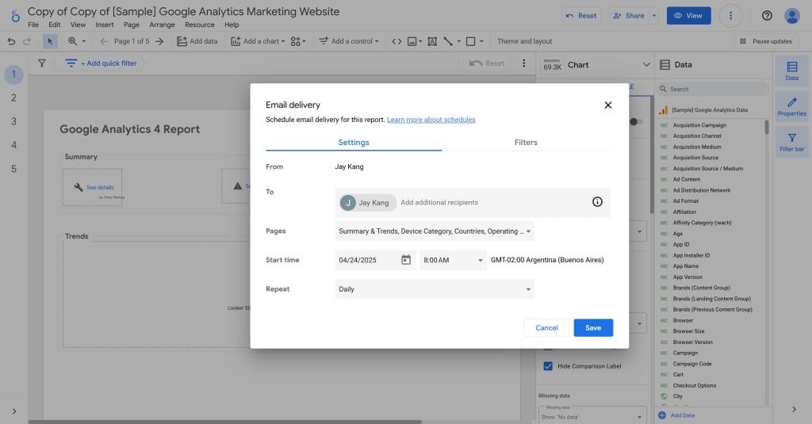812x424 pixels.
Task: Toggle the switch in Chart panel
Action: click(x=636, y=122)
